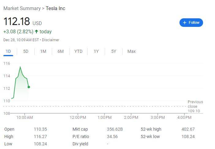
Task: Select the 1D time range tab
Action: pos(8,51)
